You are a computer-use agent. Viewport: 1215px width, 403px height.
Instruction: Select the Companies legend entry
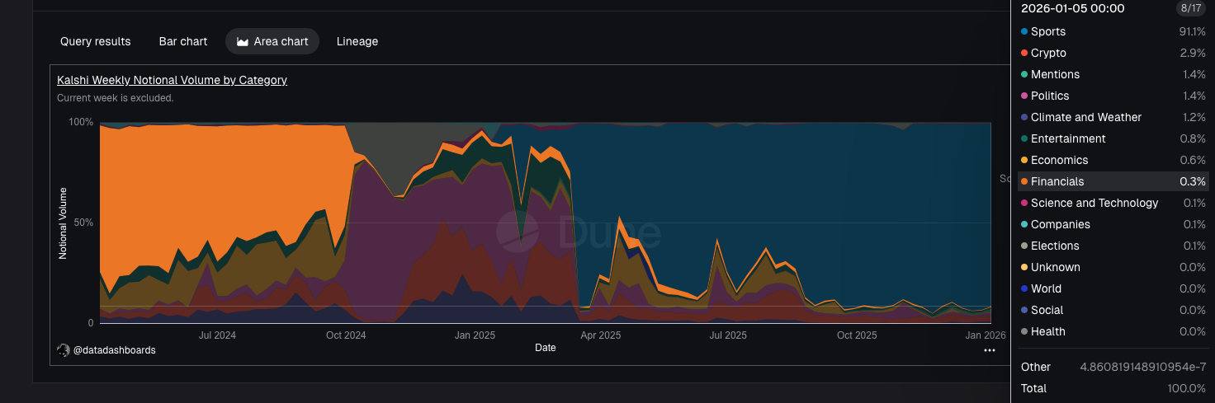click(x=1113, y=224)
